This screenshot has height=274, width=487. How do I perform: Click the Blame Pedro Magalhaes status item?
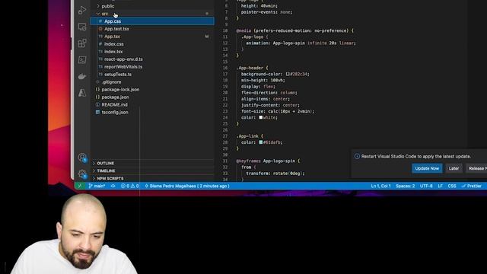[x=187, y=186]
